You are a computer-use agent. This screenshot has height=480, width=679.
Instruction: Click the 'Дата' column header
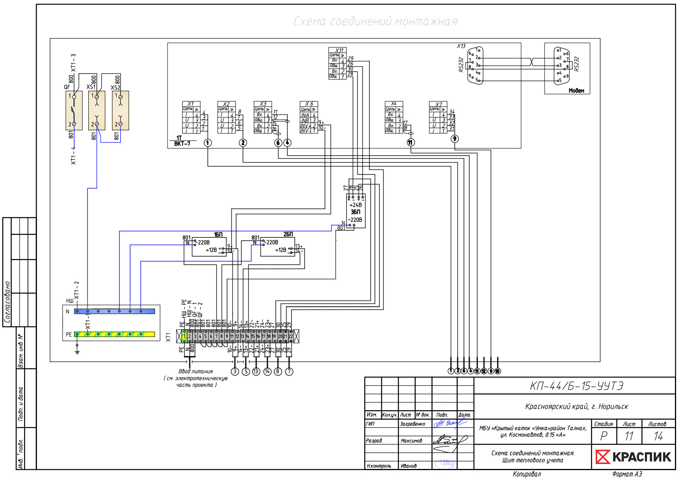tap(464, 415)
